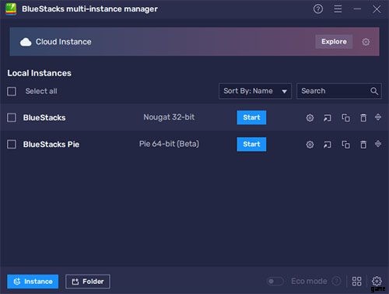
Task: Click the Eco mode label
Action: [x=309, y=281]
